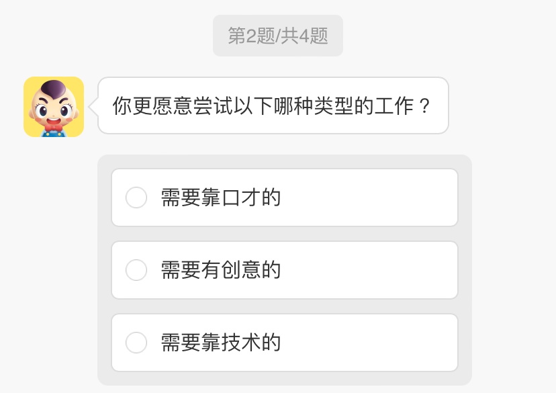Click the 需要靠口才的 option text
The width and height of the screenshot is (556, 393).
(x=220, y=198)
